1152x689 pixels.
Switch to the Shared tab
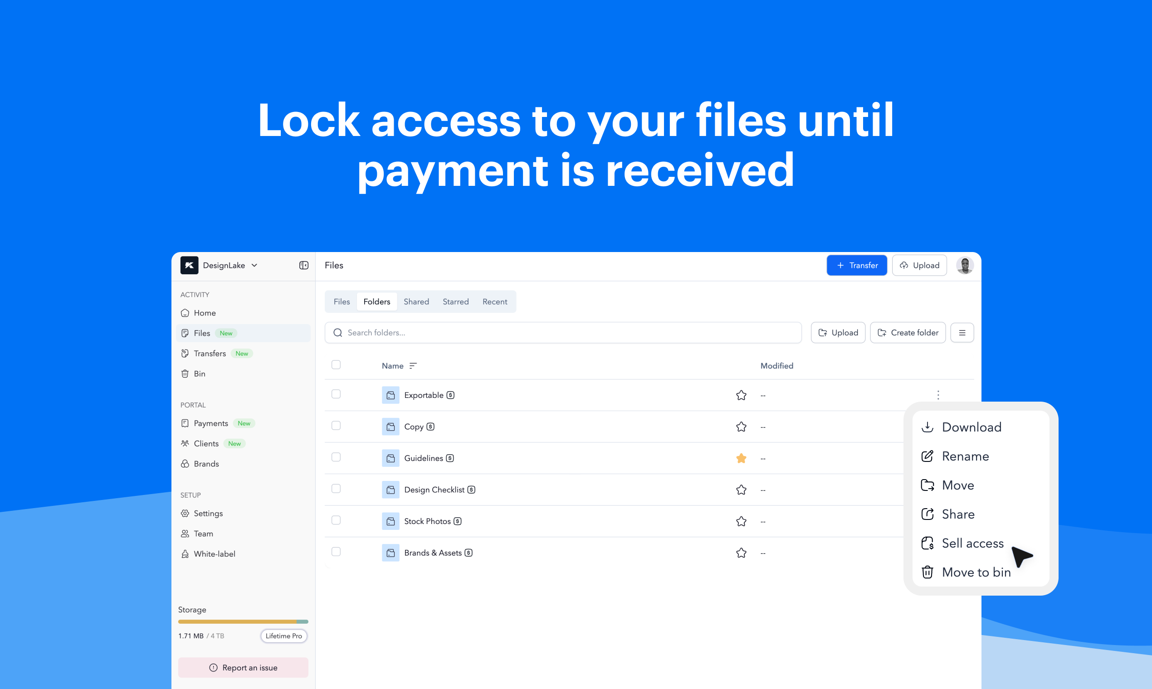(x=416, y=301)
